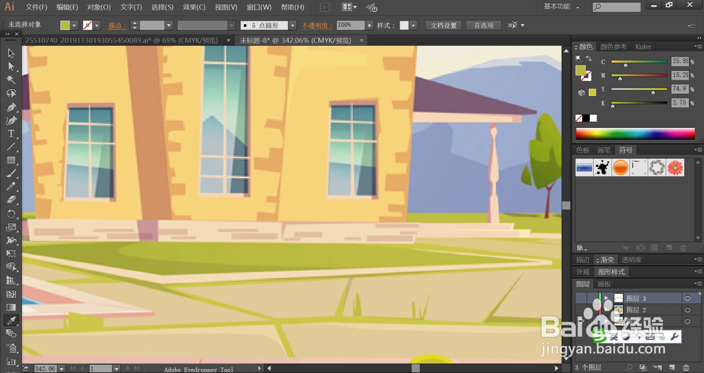Click the 描边 stroke link
704x373 pixels.
click(117, 25)
